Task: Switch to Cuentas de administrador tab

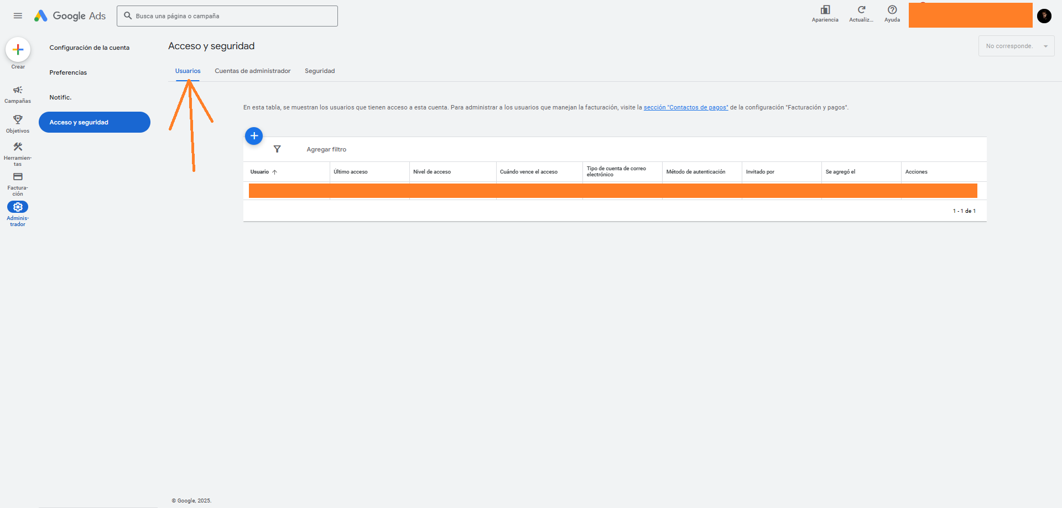Action: (x=252, y=71)
